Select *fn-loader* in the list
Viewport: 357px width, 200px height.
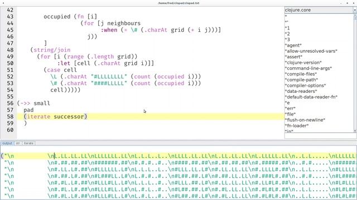[297, 126]
